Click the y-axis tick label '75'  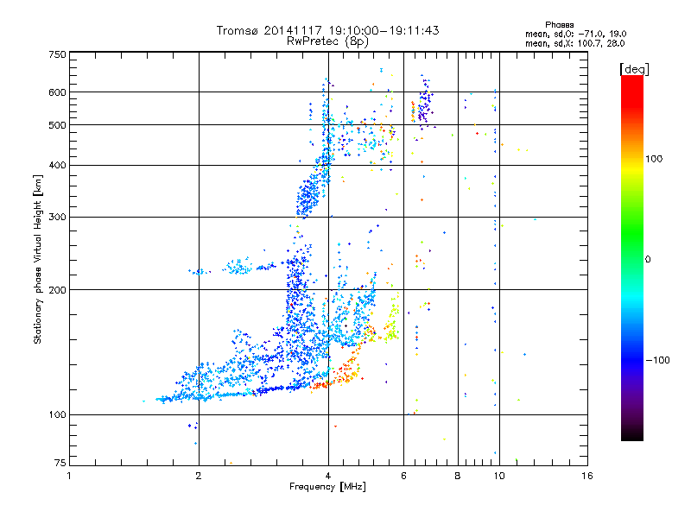[60, 463]
